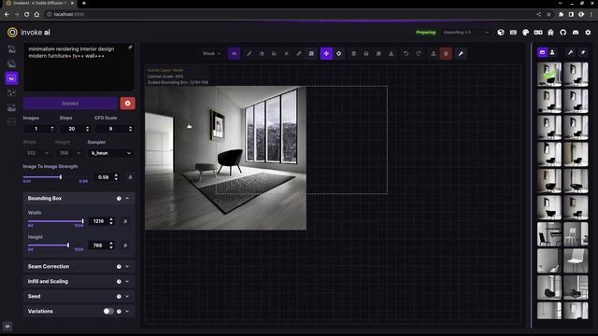Open gallery settings wrench icon
This screenshot has width=598, height=336.
570,52
